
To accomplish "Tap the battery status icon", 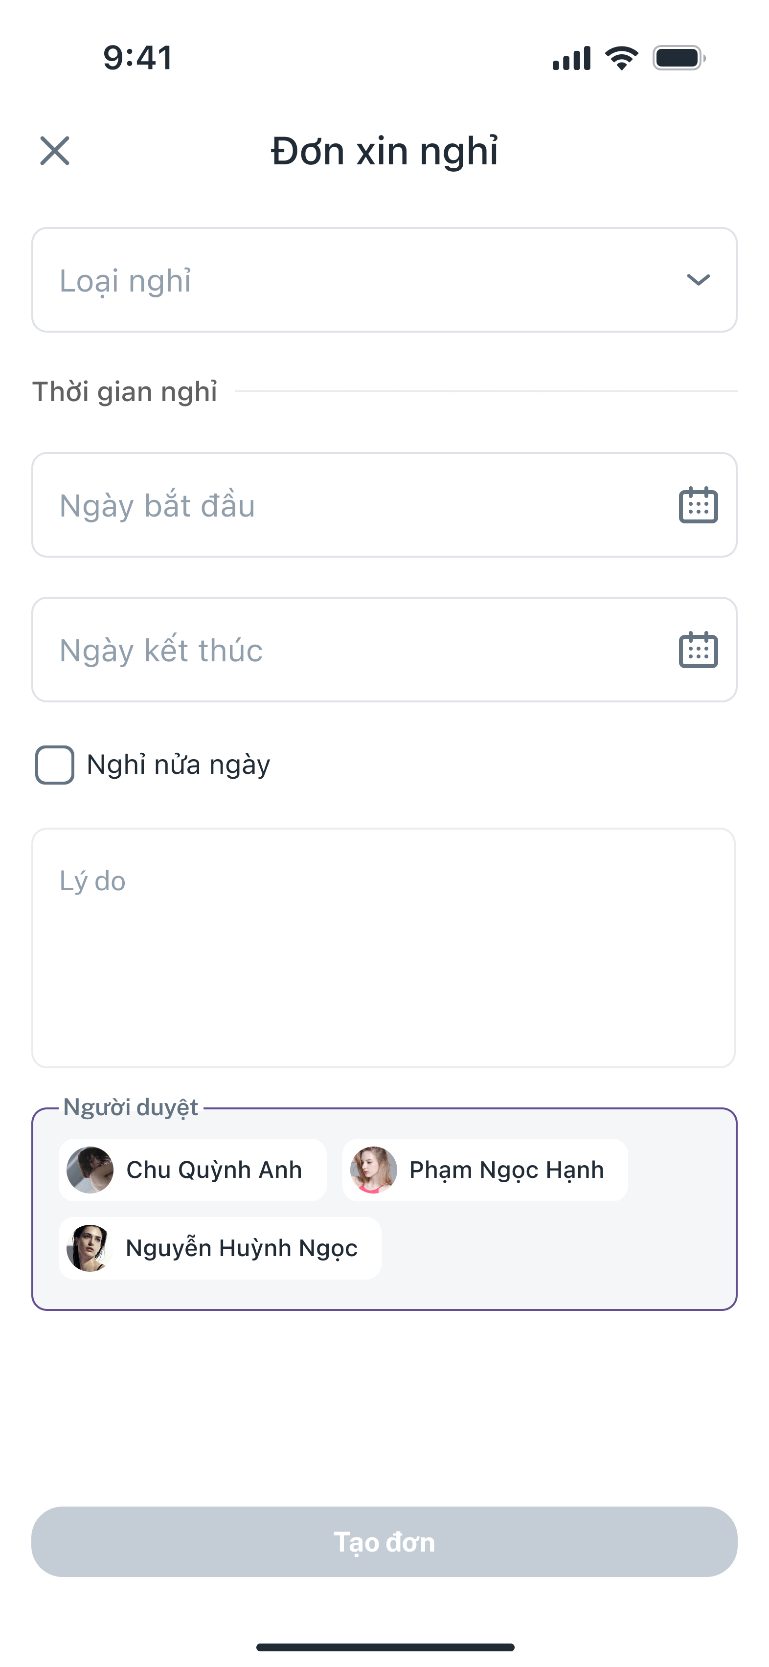I will pos(679,58).
